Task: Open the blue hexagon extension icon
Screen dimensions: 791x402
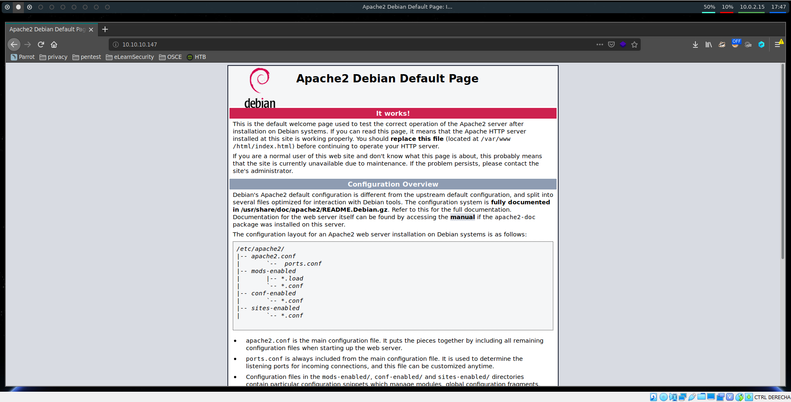Action: (x=761, y=44)
